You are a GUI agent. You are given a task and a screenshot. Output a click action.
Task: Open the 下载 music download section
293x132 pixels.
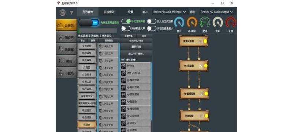[x=66, y=73]
